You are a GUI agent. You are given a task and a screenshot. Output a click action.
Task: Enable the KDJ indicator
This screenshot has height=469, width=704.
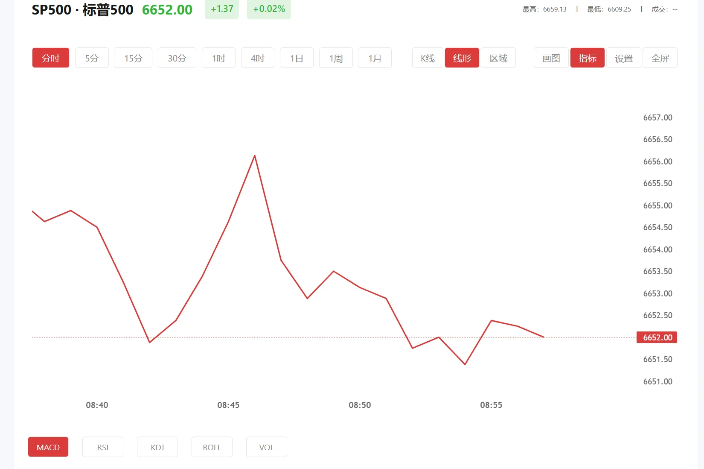(157, 447)
